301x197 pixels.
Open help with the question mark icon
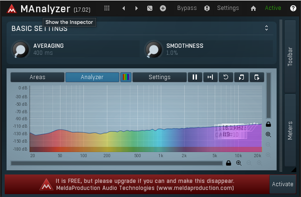(x=293, y=8)
